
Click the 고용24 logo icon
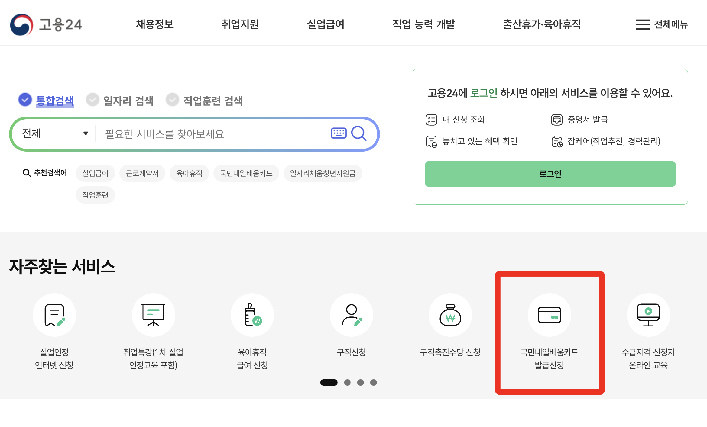21,24
